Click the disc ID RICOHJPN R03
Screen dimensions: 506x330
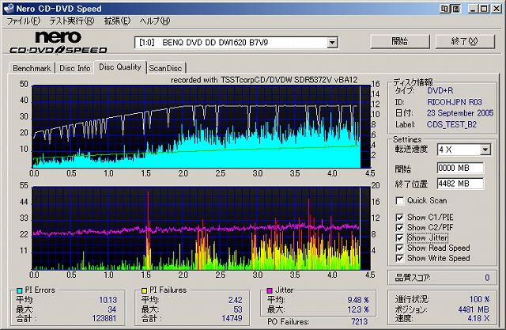[455, 102]
